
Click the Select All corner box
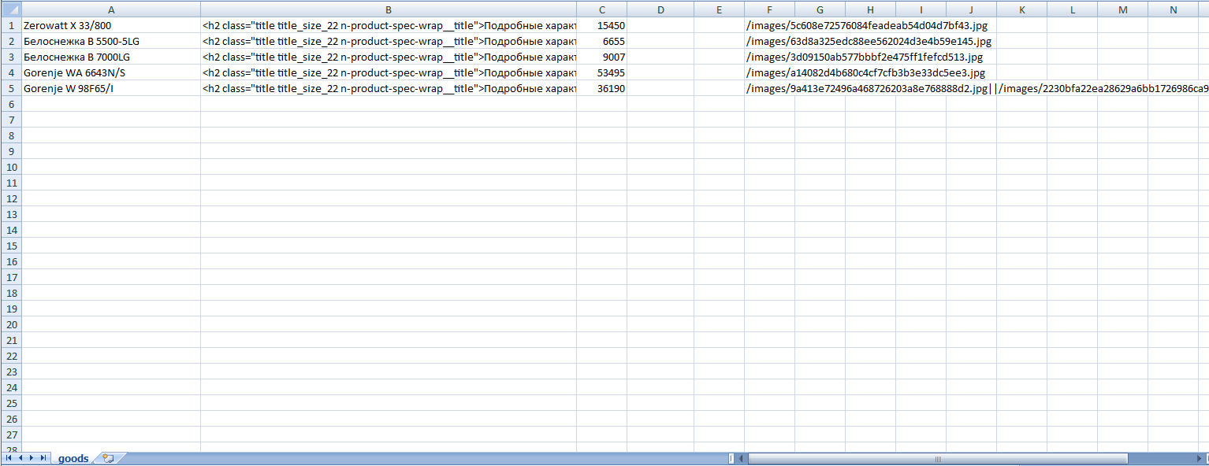pos(10,9)
